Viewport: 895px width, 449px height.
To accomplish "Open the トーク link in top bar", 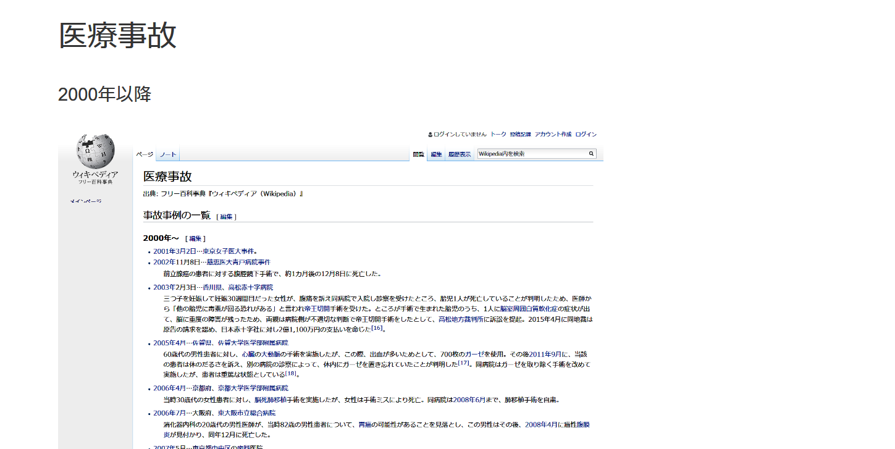I will click(x=498, y=134).
